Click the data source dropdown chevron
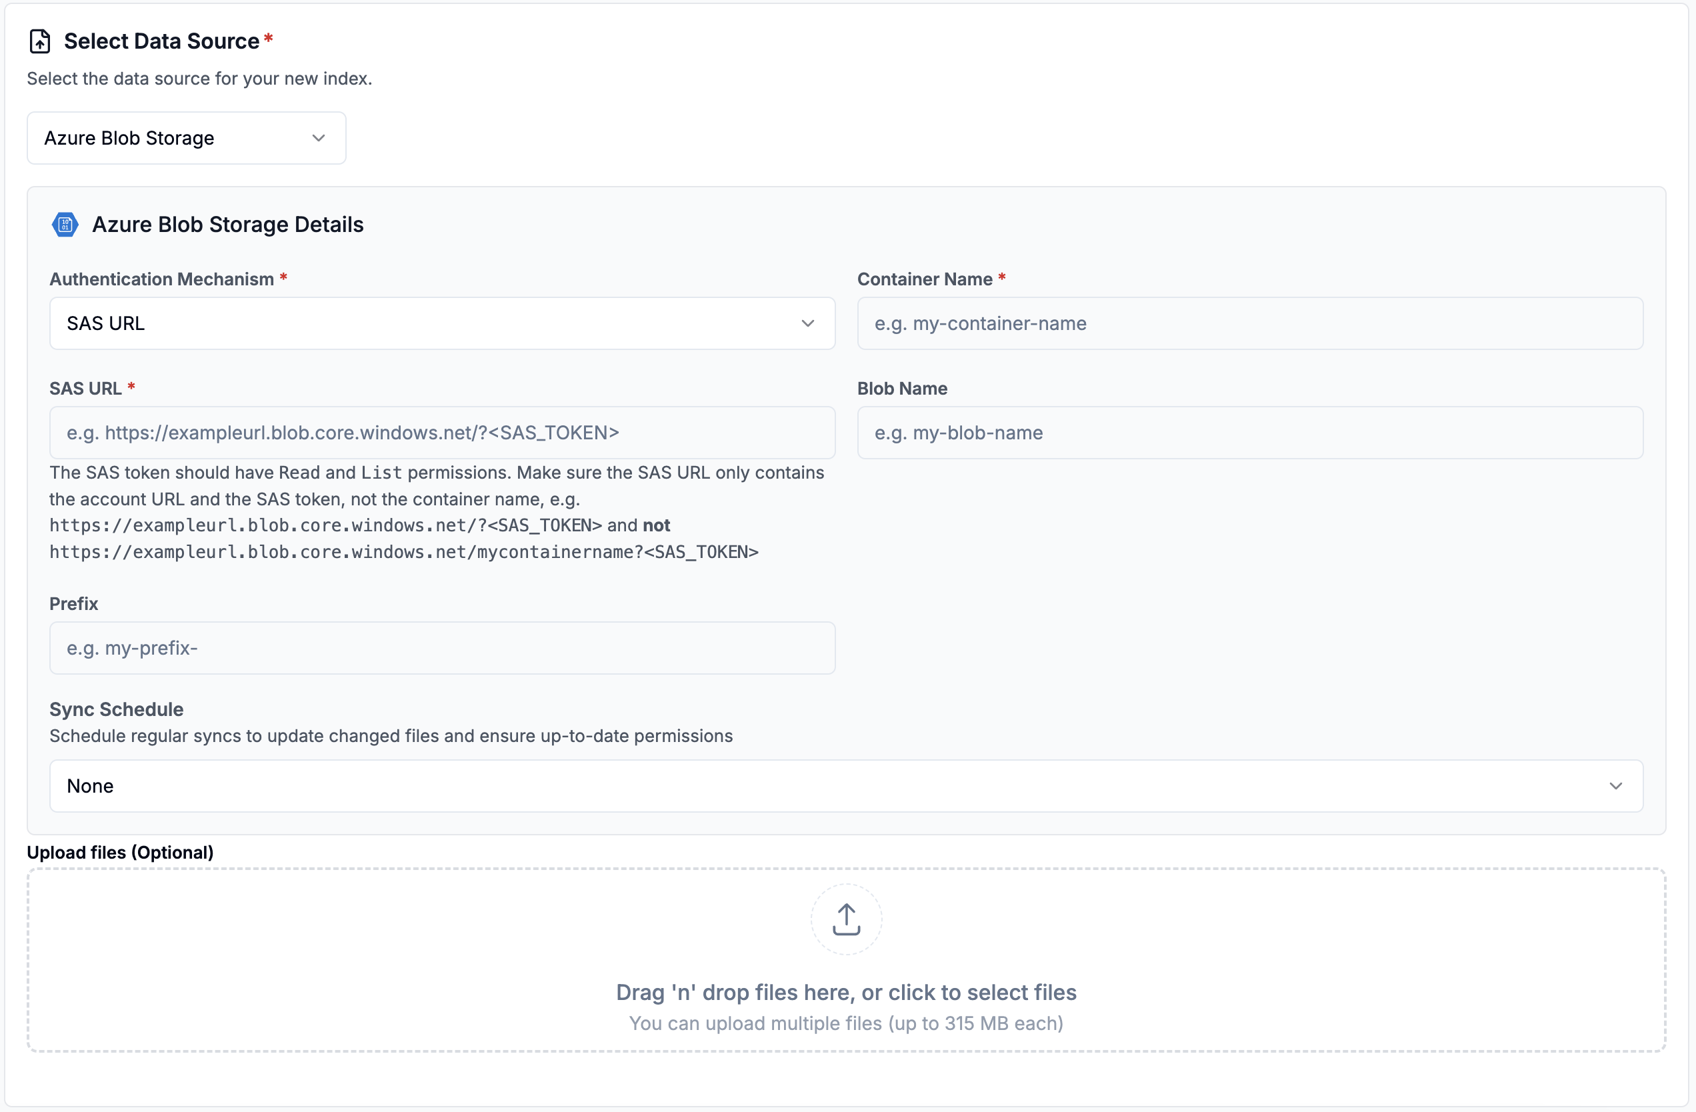 319,138
